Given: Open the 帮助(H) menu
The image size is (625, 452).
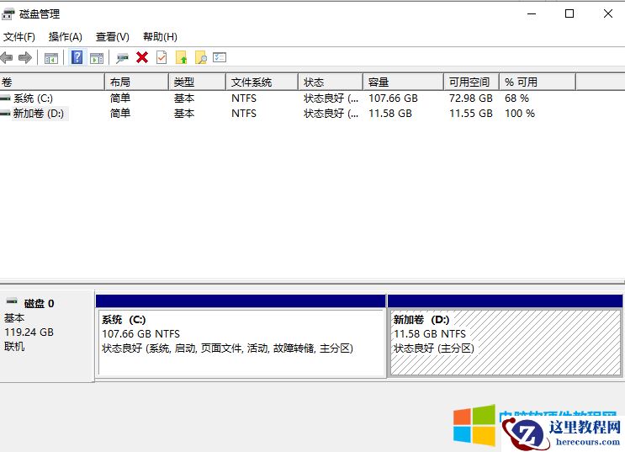Looking at the screenshot, I should click(160, 37).
